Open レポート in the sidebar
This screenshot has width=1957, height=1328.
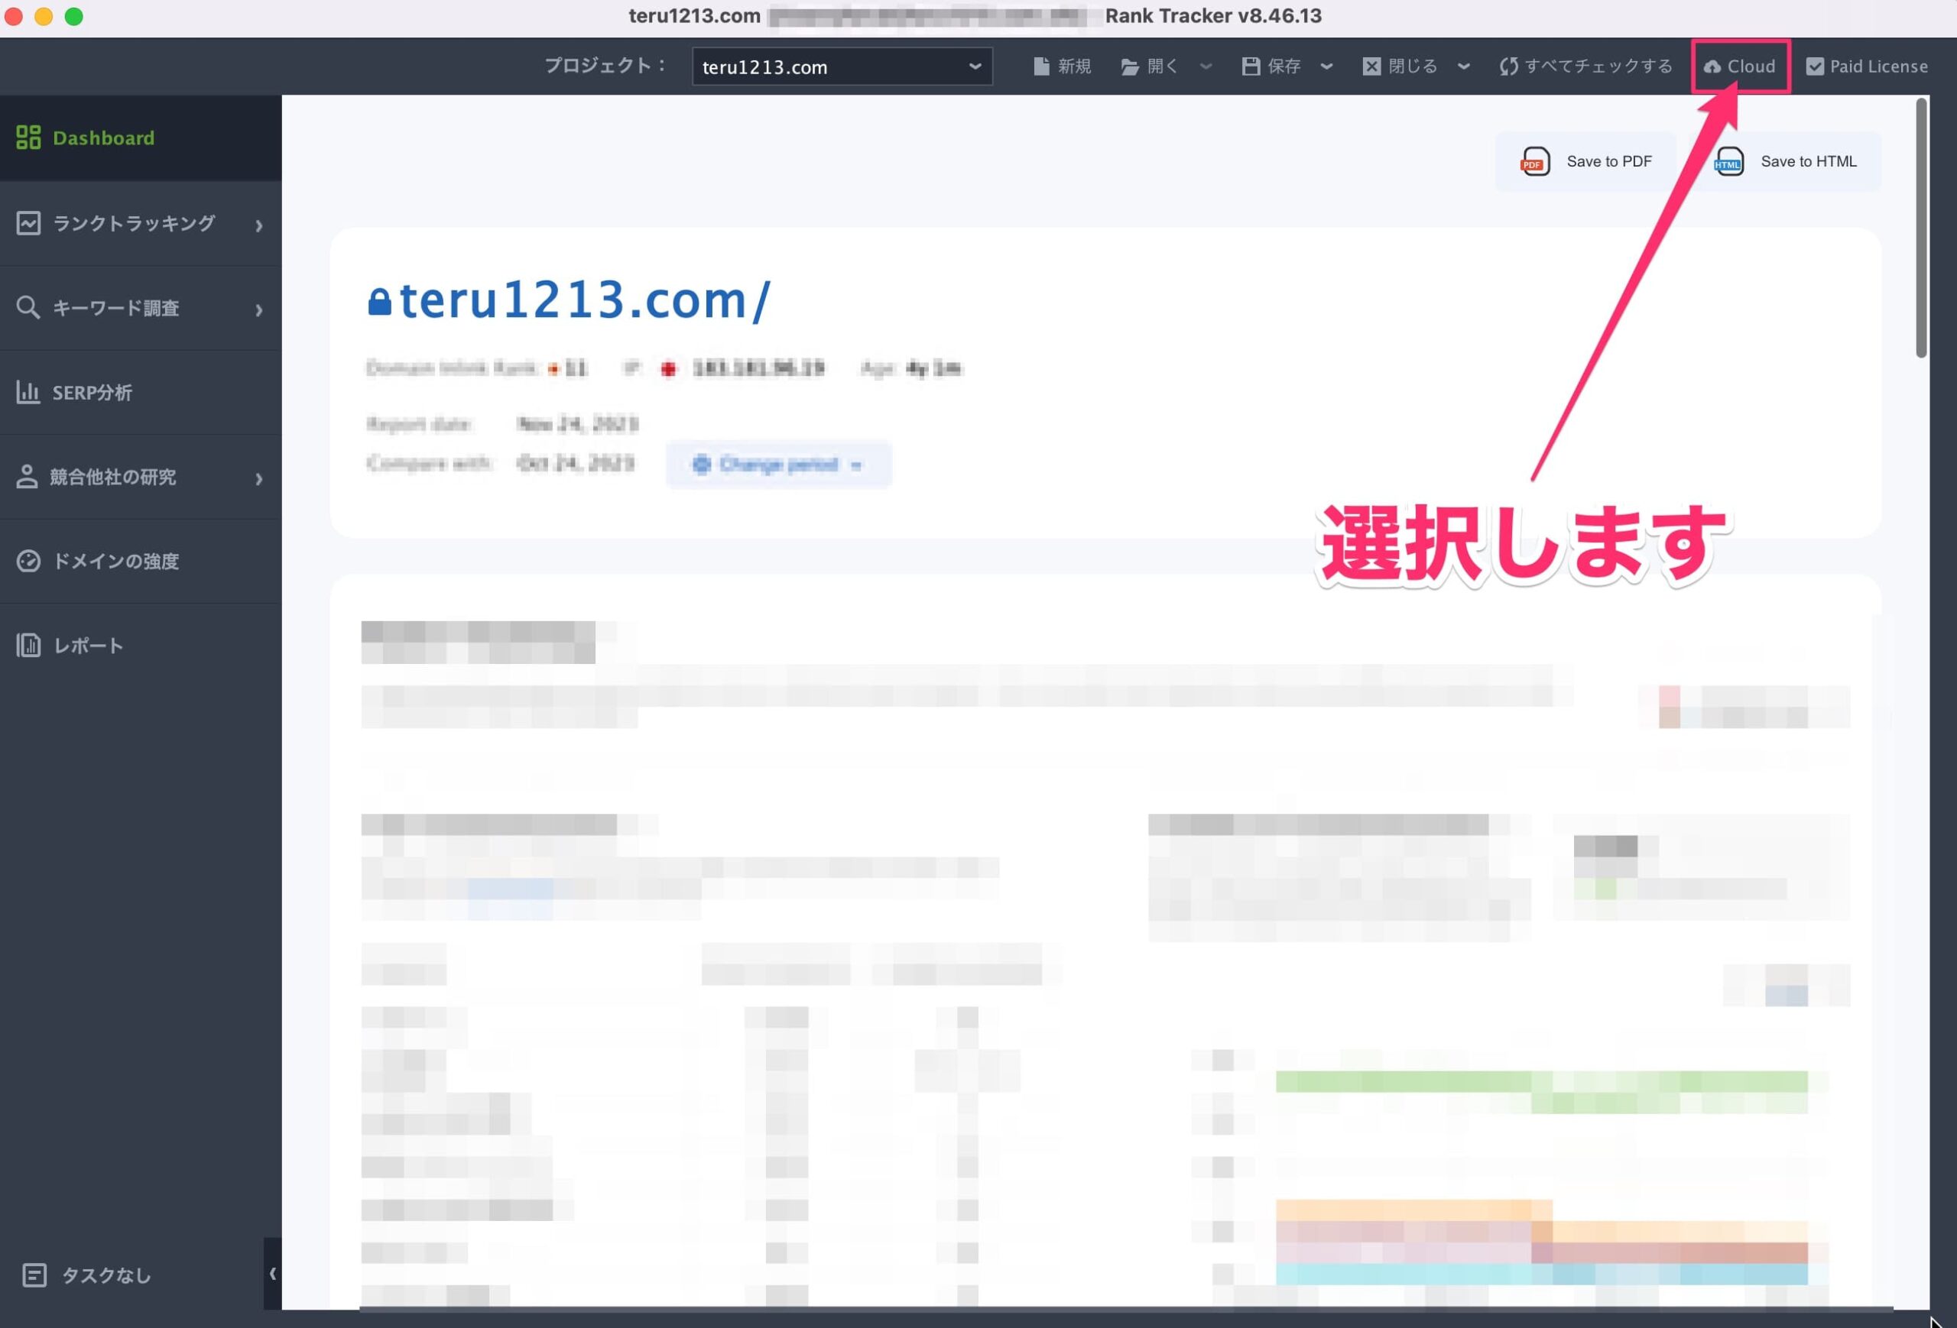141,646
